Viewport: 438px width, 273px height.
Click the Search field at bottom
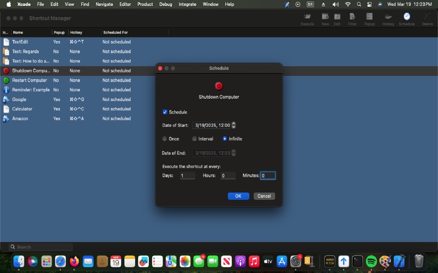click(x=41, y=247)
